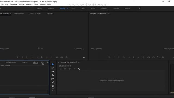The image size is (174, 98).
Task: Open the Markers menu
Action: (21, 4)
